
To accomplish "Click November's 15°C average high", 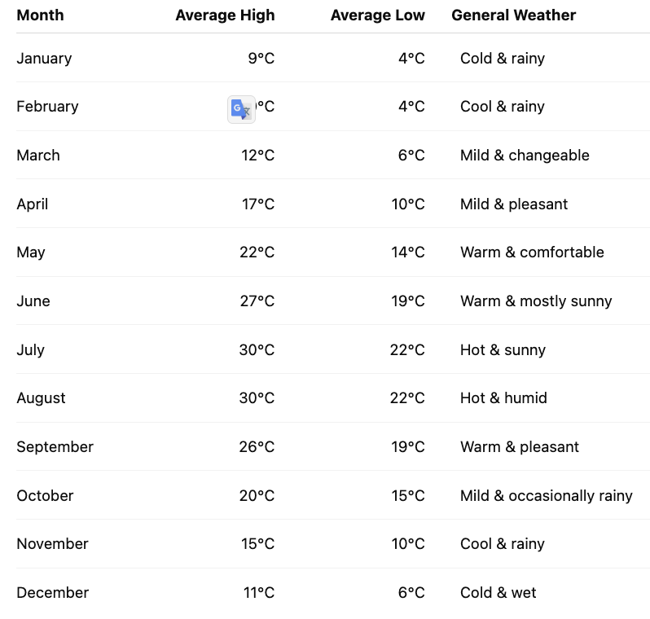I will click(258, 544).
